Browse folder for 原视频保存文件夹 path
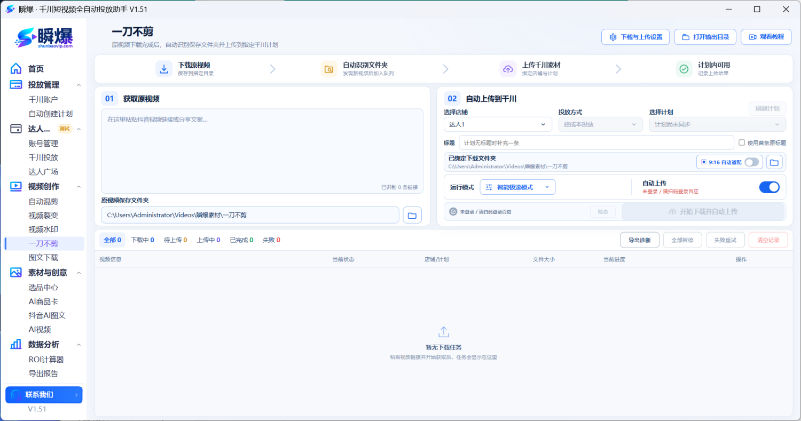This screenshot has height=421, width=801. (412, 215)
